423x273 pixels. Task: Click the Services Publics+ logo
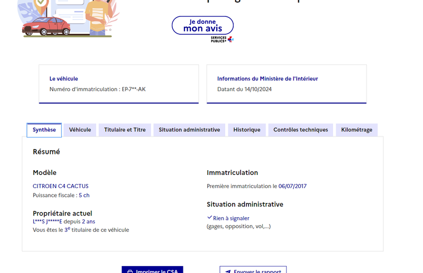222,40
